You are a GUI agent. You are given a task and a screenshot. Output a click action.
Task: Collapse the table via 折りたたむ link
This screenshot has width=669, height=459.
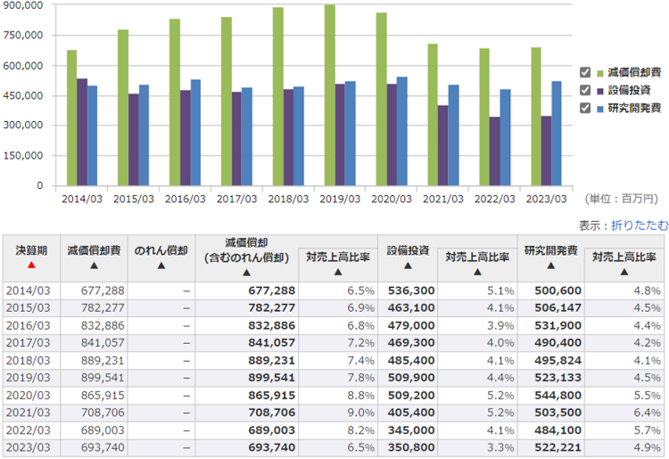click(639, 225)
